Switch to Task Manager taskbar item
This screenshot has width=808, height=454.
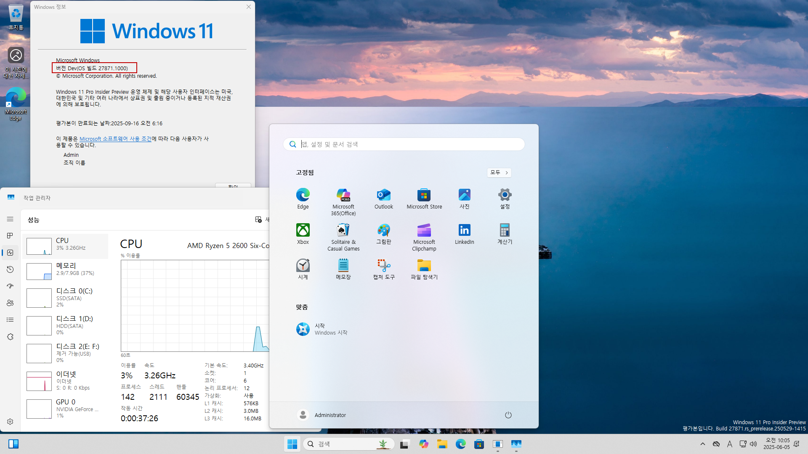[x=516, y=444]
